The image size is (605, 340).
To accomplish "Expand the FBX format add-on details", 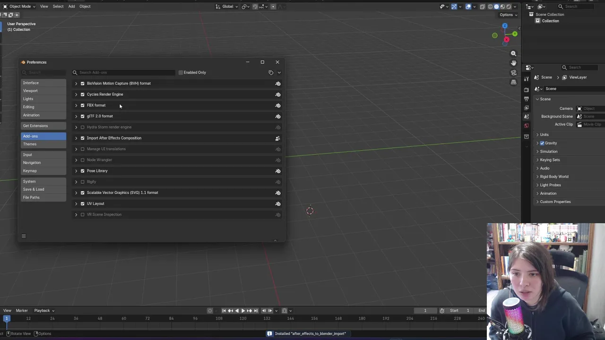I will pos(76,105).
